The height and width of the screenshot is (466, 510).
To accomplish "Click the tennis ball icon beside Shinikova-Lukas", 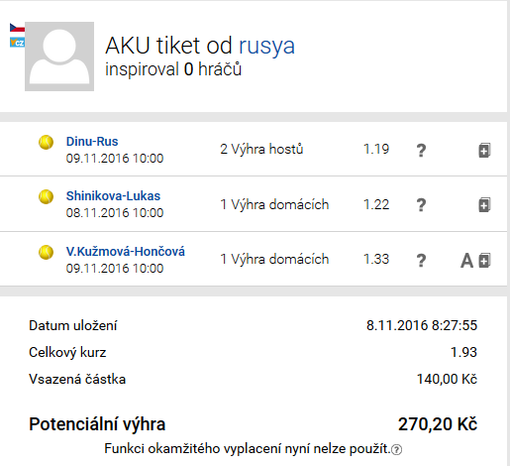I will pyautogui.click(x=46, y=197).
